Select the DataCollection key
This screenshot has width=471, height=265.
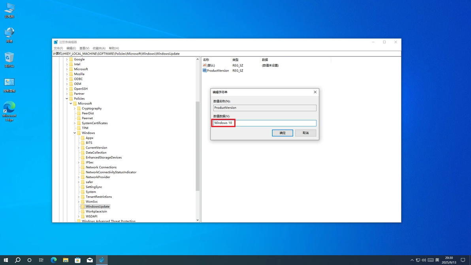(x=96, y=152)
